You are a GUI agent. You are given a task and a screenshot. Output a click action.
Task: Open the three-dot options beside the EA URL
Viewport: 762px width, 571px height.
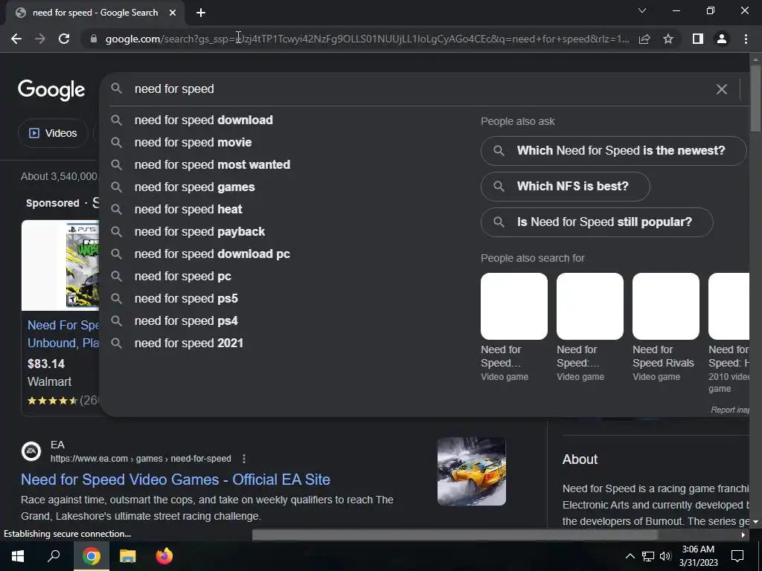pos(244,459)
